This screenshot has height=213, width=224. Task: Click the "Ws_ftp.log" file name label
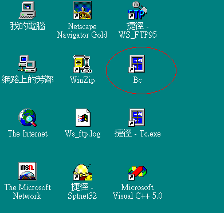tap(82, 134)
